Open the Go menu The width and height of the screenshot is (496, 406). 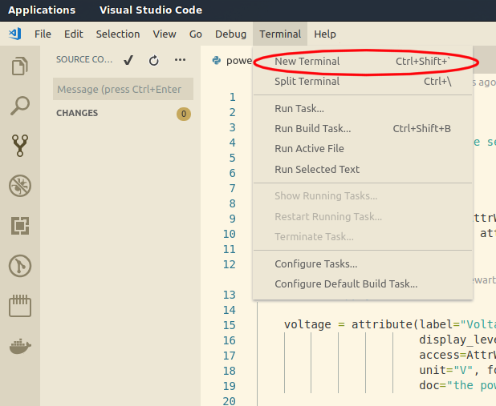[196, 34]
